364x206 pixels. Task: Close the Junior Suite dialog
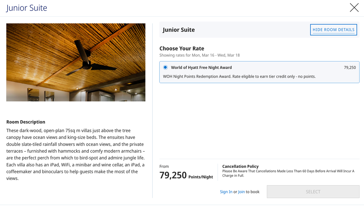click(x=354, y=8)
